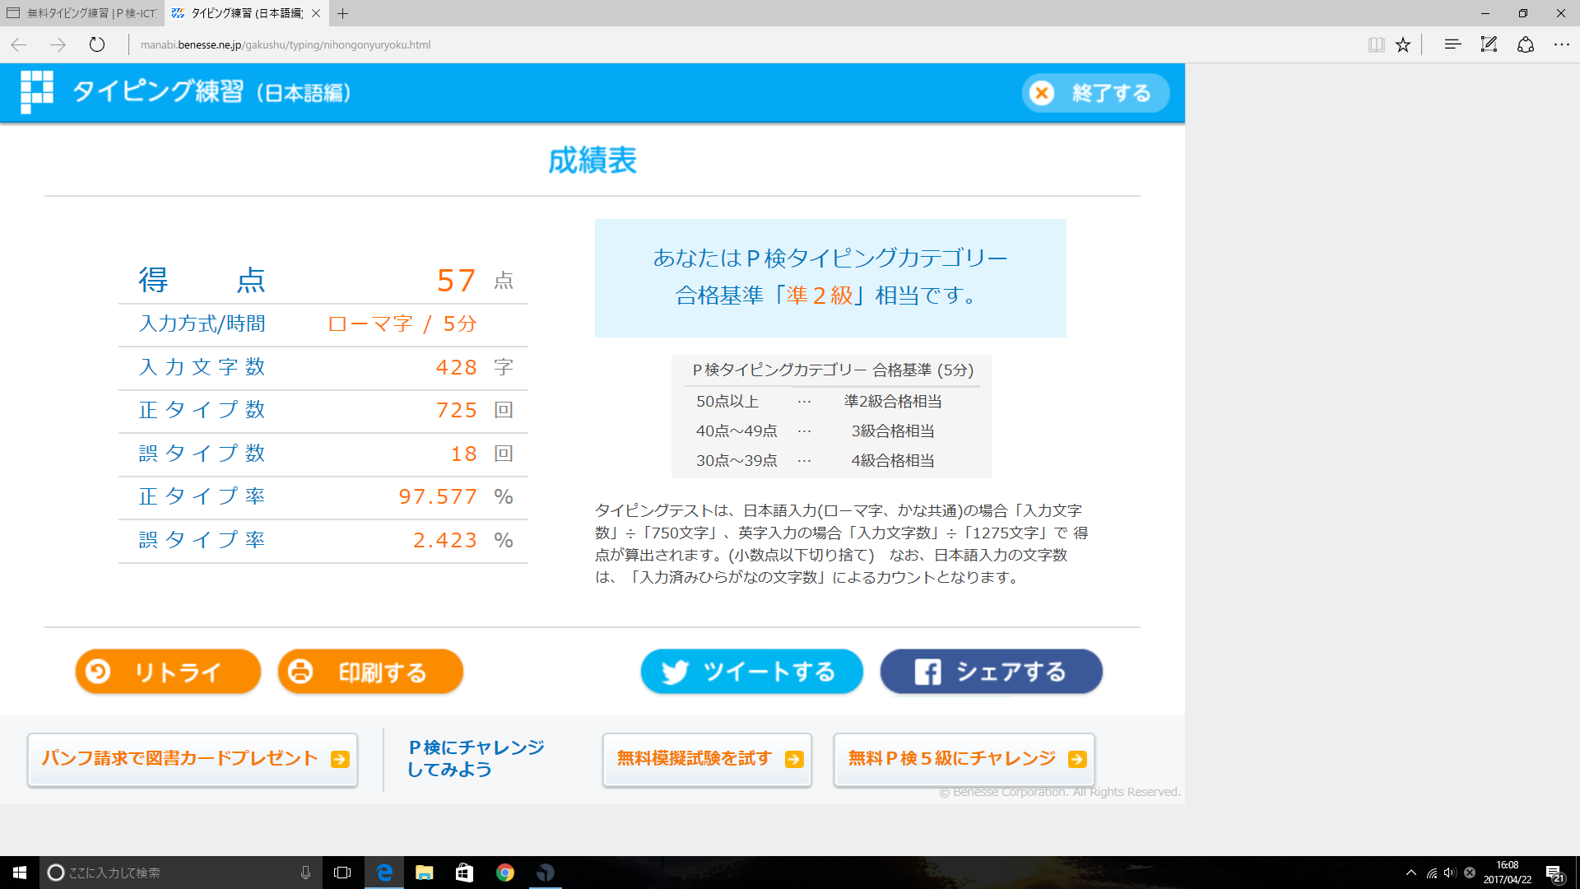This screenshot has width=1580, height=889.
Task: Click the ツイートする button
Action: point(751,672)
